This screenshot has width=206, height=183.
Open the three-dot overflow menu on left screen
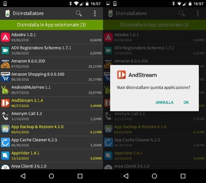[x=95, y=14]
